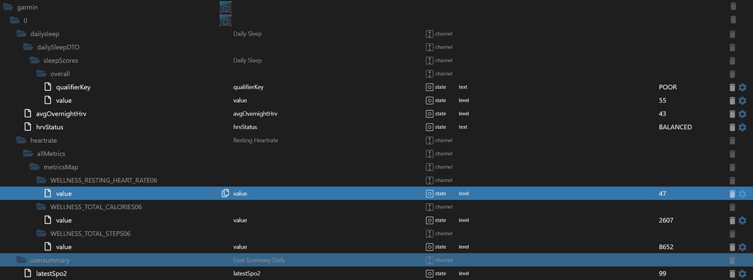
Task: Collapse the metricsMap folder
Action: click(x=35, y=167)
